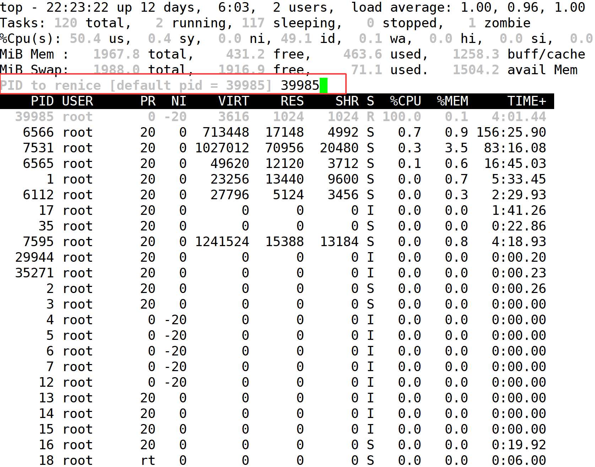Select PID 7531 process row
595x467 pixels.
[277, 148]
